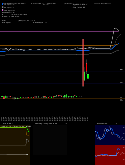The image size is (125, 165).
Task: Click the 'BUY Slowing @ 11%' signal text
Action: (39, 22)
